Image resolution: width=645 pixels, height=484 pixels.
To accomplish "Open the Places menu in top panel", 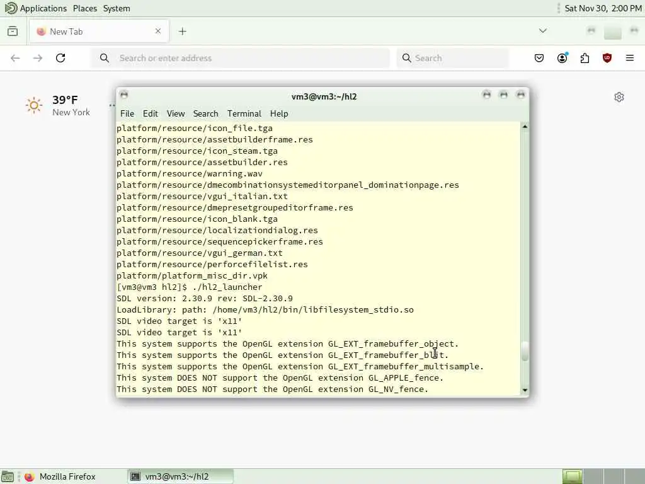I will point(85,8).
